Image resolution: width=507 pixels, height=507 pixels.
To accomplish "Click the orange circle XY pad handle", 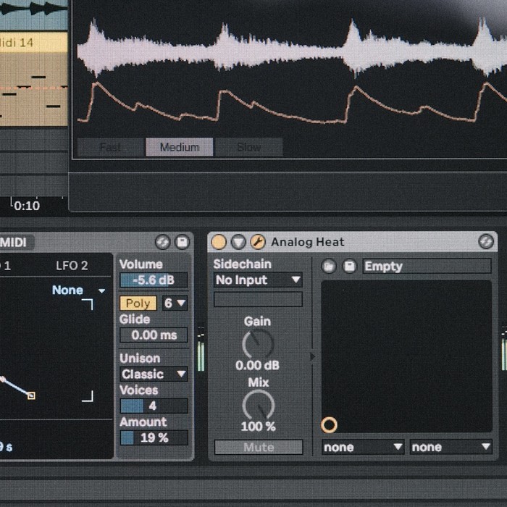I will pyautogui.click(x=329, y=424).
